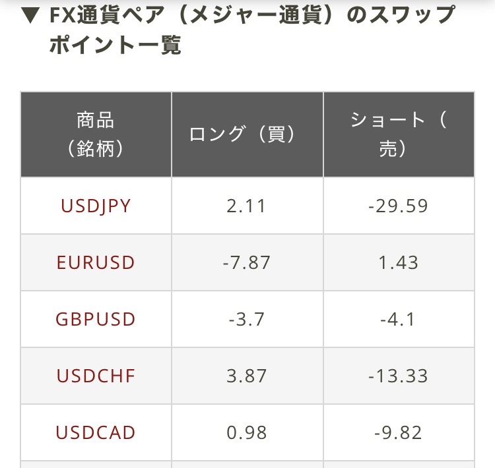Click the GBPUSD short swap value -4.1

(398, 319)
